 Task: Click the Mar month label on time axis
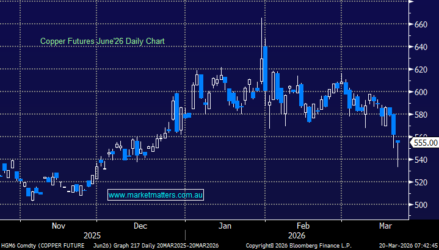[385, 226]
